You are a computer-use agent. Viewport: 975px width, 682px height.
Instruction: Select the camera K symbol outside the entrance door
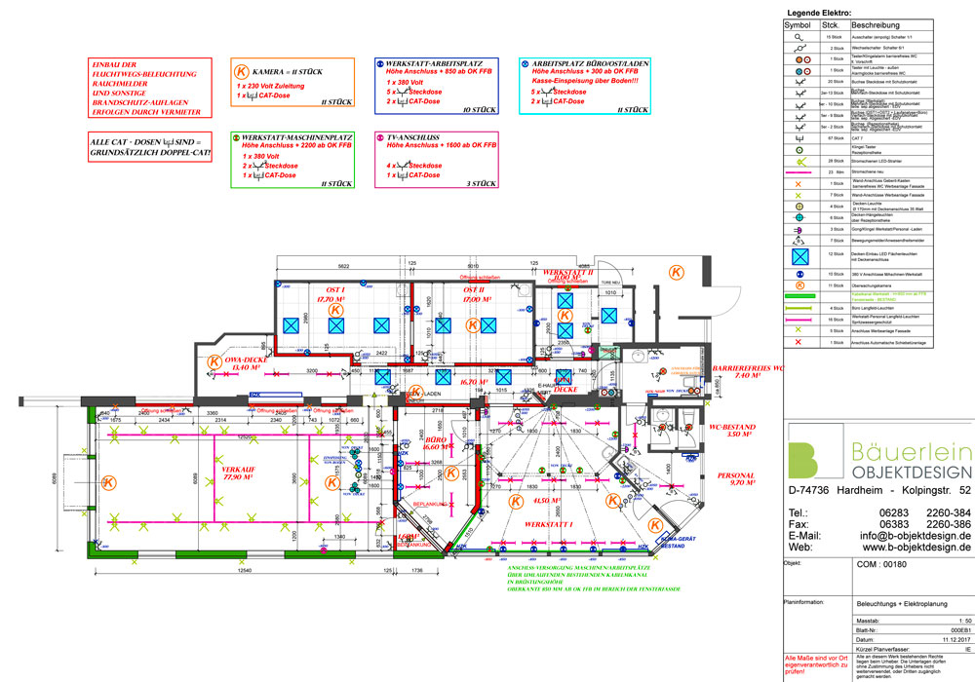coord(677,272)
